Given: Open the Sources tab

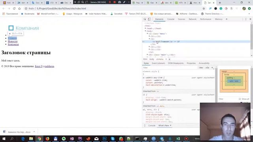Looking at the screenshot, I should coord(181,19).
